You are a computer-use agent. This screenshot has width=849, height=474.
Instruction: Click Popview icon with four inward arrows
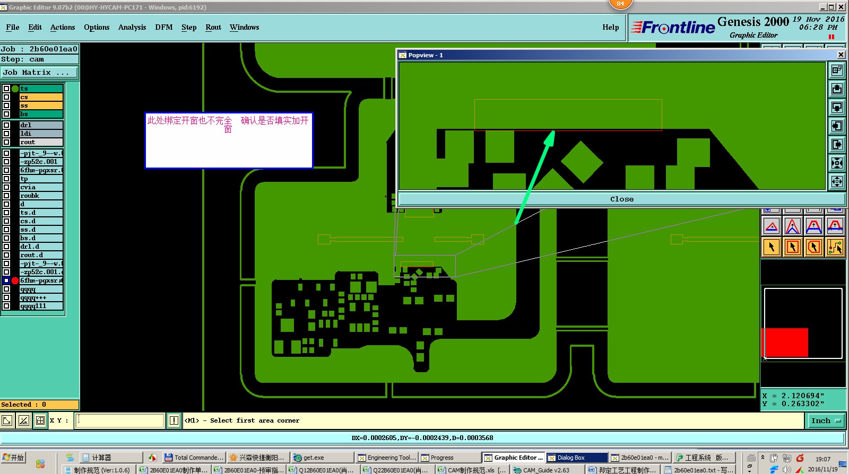837,163
